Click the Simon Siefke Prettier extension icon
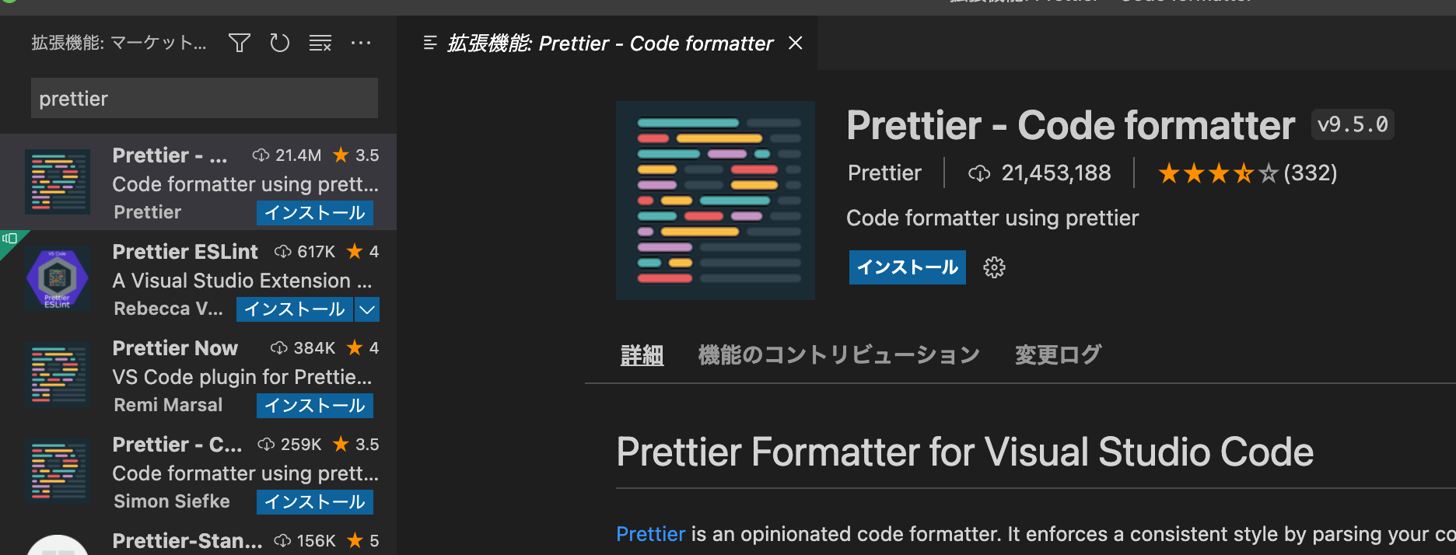The image size is (1456, 555). pos(58,471)
